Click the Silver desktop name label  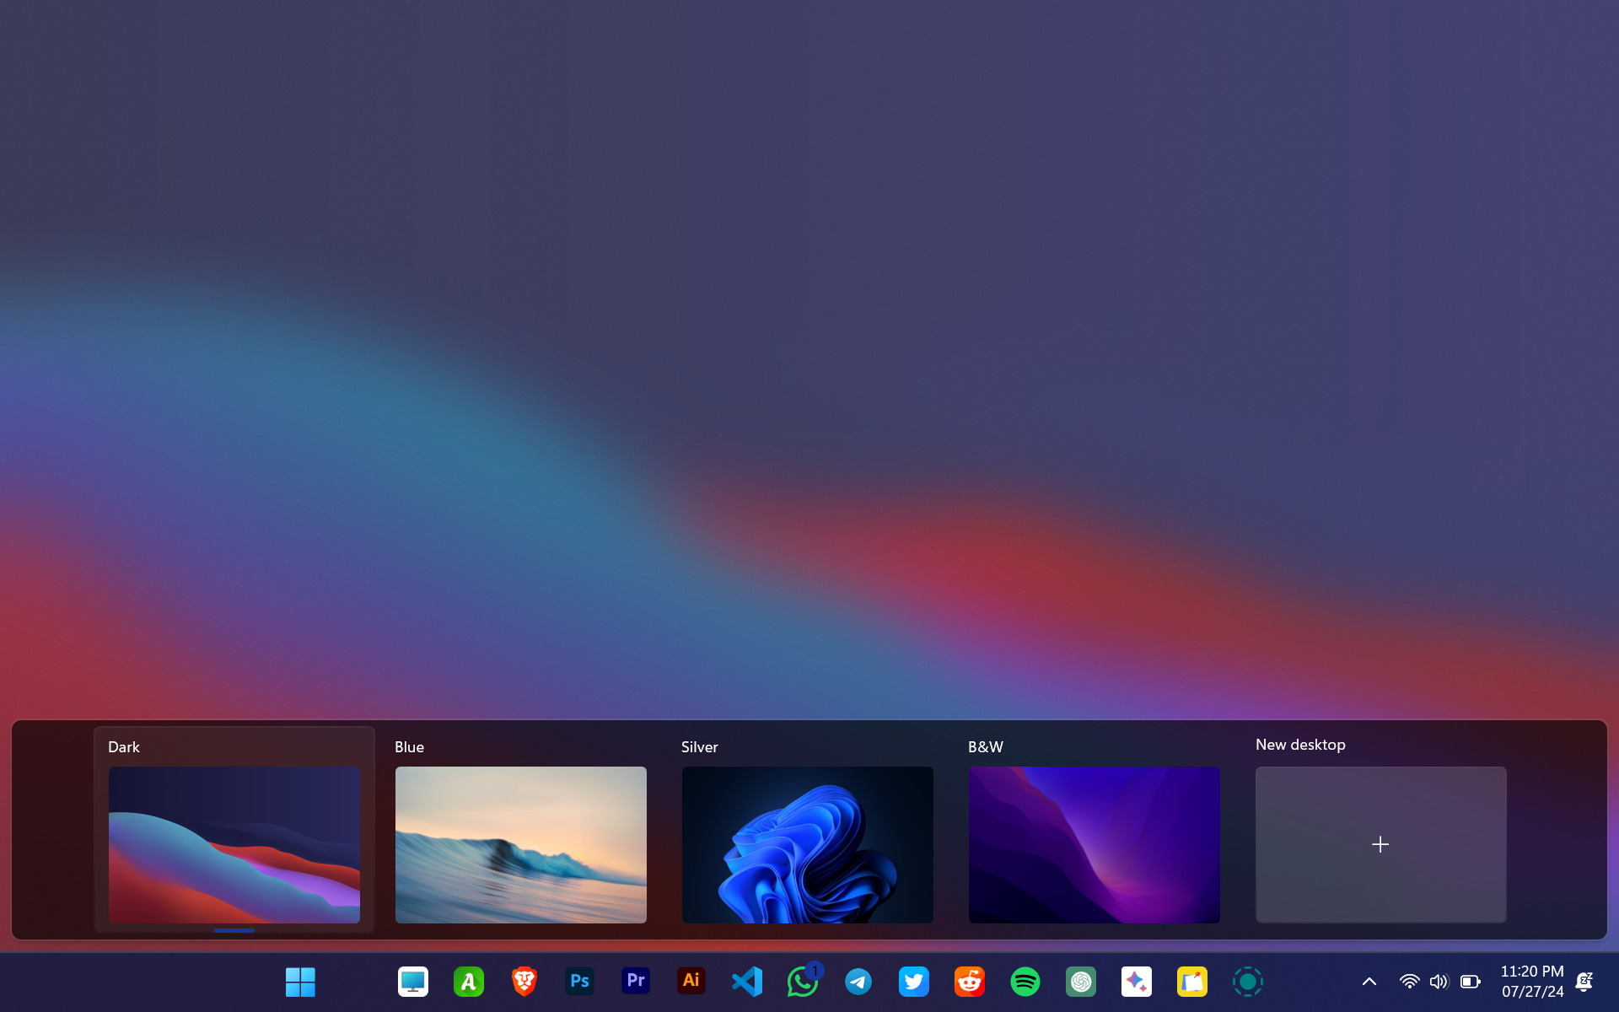(x=700, y=747)
